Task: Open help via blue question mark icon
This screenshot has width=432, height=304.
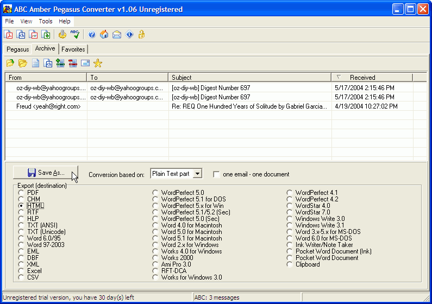Action: tap(92, 34)
